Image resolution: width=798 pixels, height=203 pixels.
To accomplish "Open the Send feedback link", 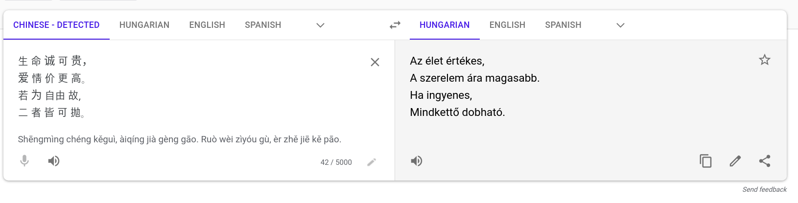I will coord(764,190).
